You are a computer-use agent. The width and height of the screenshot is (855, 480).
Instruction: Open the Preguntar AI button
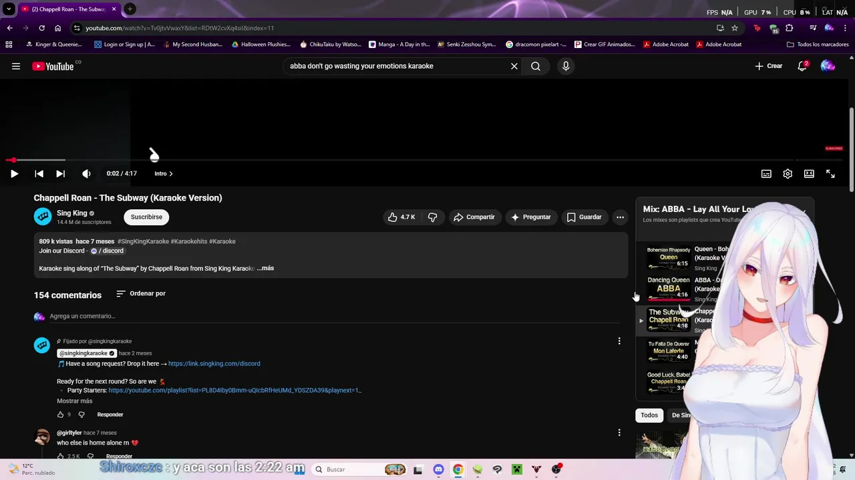tap(530, 217)
